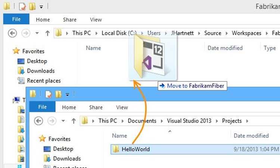Click the New Folder icon in the rear window's title bar
This screenshot has height=168, width=280.
[32, 6]
